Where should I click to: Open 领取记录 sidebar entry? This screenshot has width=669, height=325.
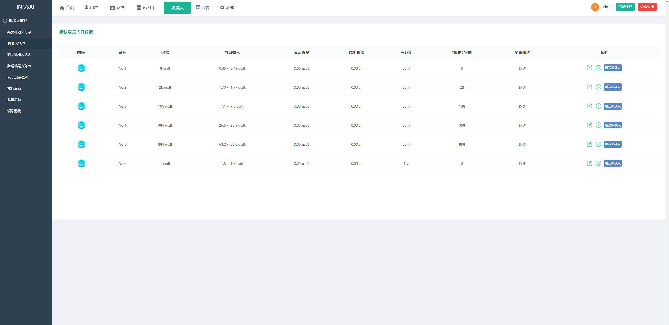point(14,111)
